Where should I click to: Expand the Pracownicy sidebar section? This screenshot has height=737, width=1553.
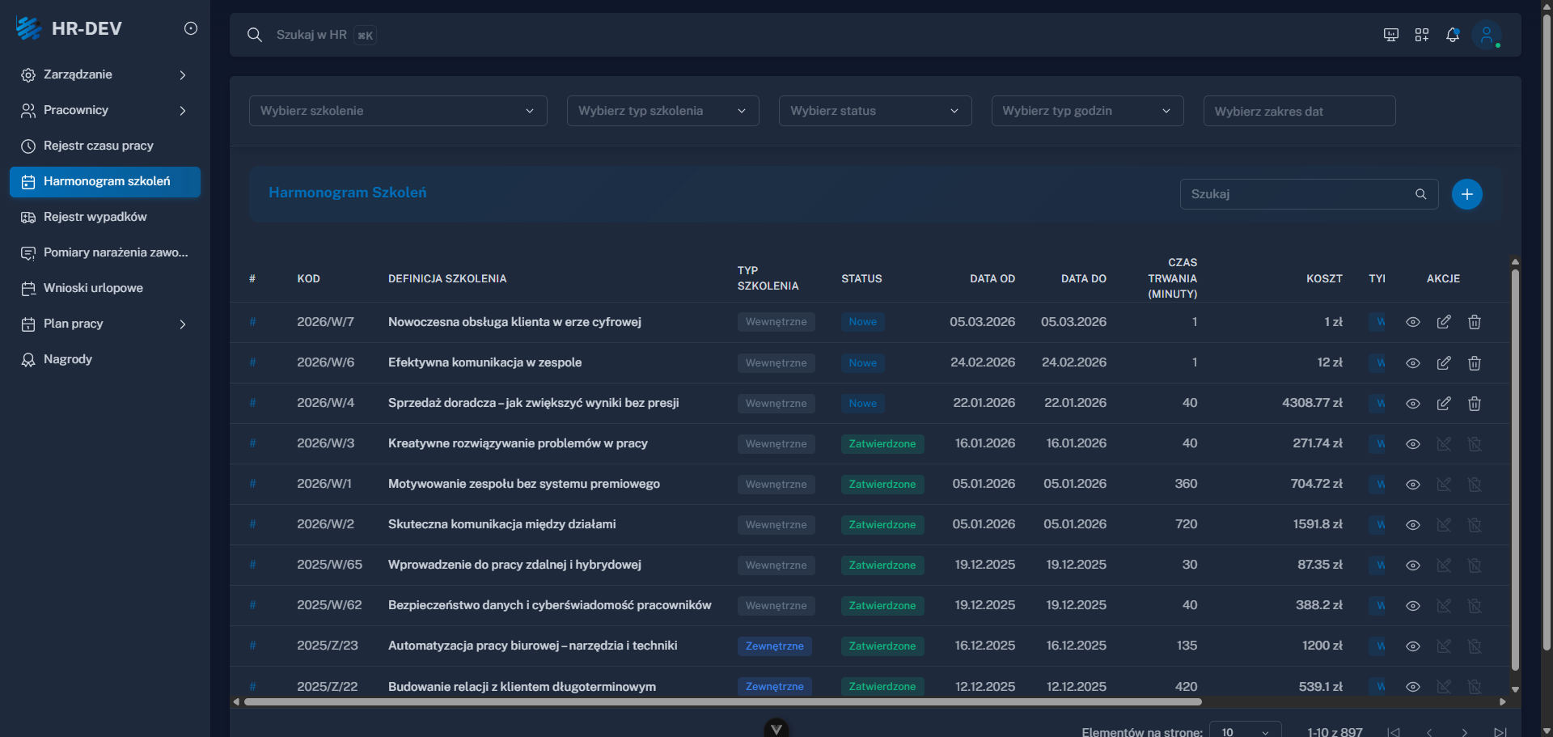[x=182, y=111]
